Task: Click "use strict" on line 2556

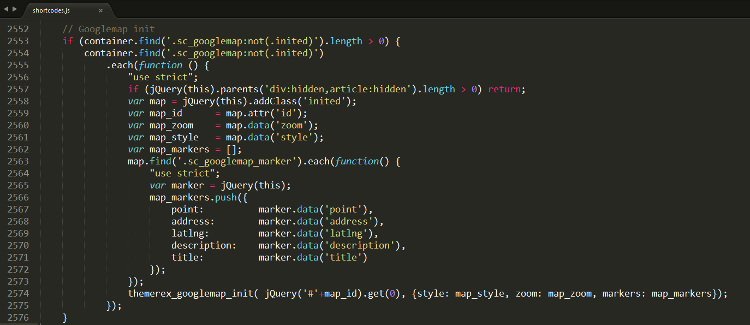Action: [160, 77]
